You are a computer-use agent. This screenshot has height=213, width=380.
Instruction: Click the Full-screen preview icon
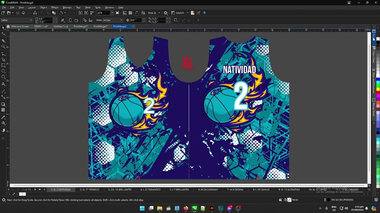(117, 13)
